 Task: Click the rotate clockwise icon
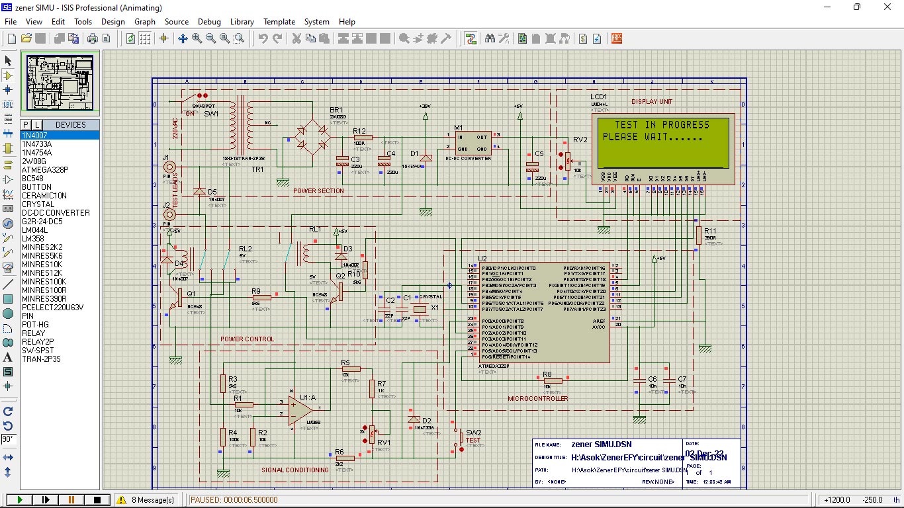click(x=8, y=411)
